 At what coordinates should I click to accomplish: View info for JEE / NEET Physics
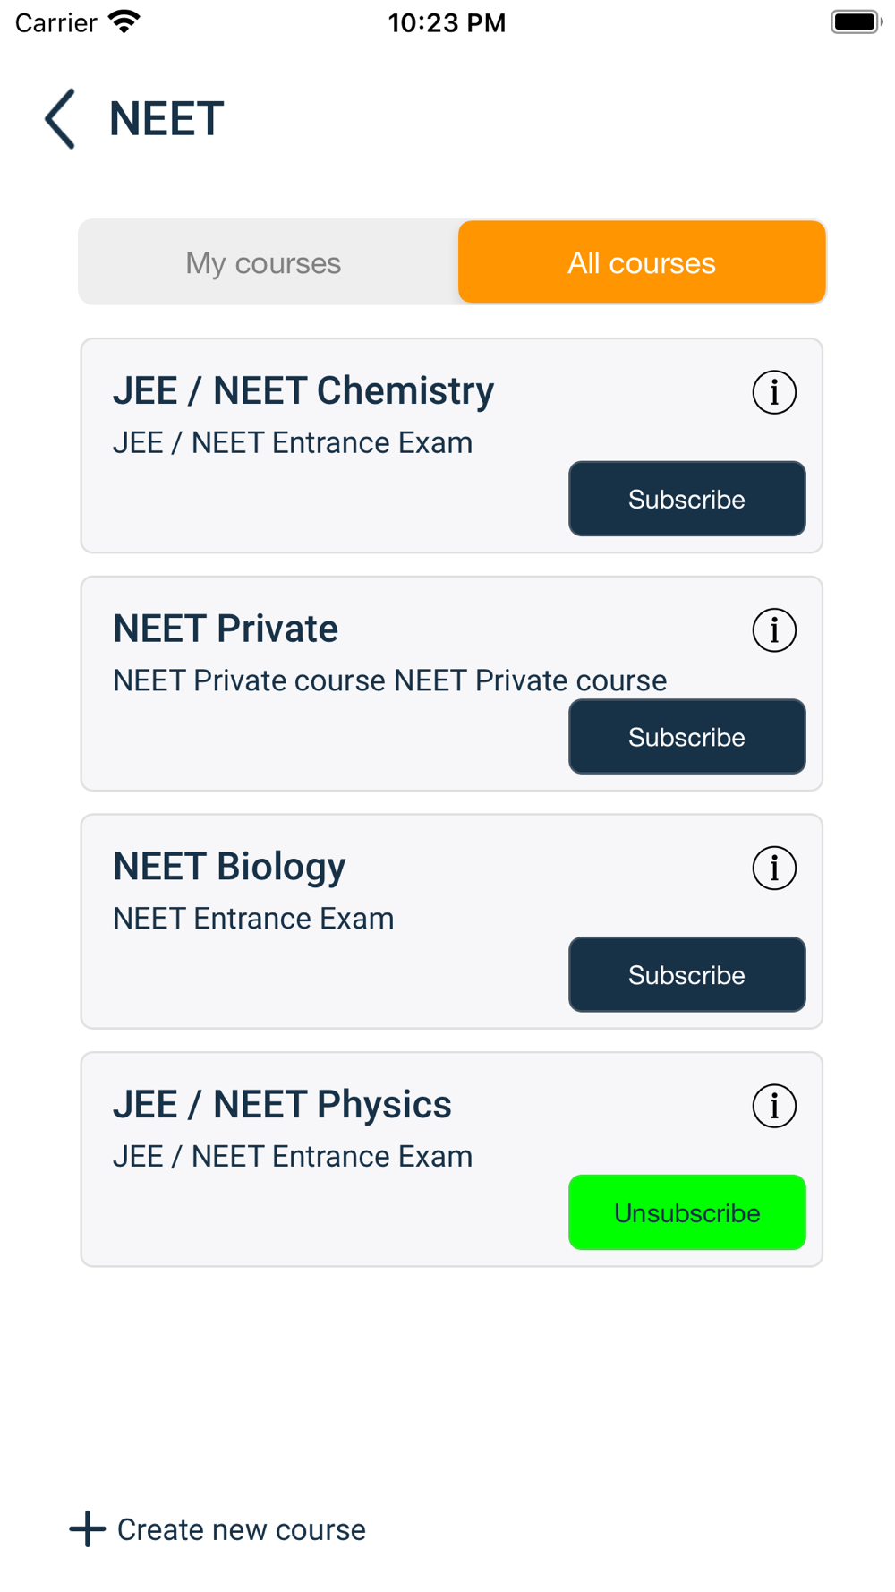point(774,1106)
